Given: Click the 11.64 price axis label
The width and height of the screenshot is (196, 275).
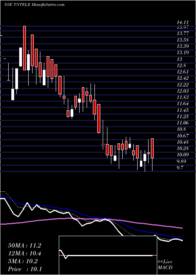Looking at the screenshot, I should coord(183,104).
